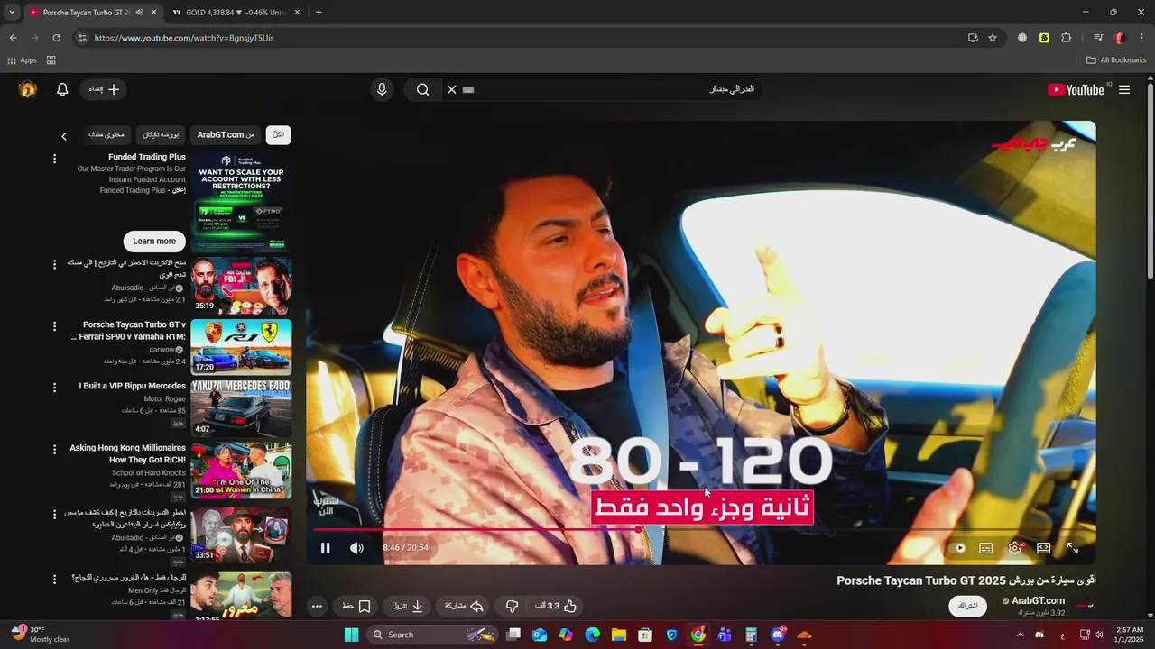Select the 'محتوى مشابه' filter chip
This screenshot has height=649, width=1155.
point(106,134)
